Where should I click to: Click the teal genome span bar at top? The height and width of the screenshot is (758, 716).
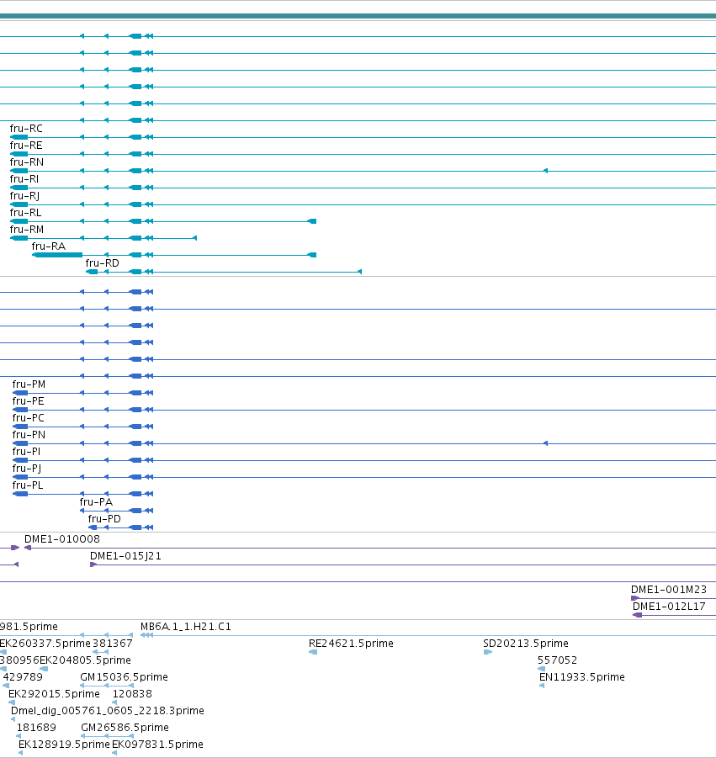pos(358,16)
